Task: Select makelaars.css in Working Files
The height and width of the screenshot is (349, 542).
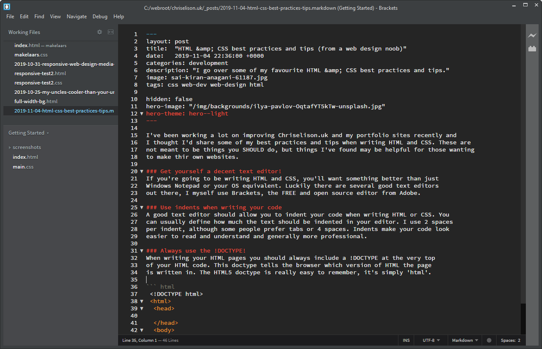Action: [x=31, y=54]
